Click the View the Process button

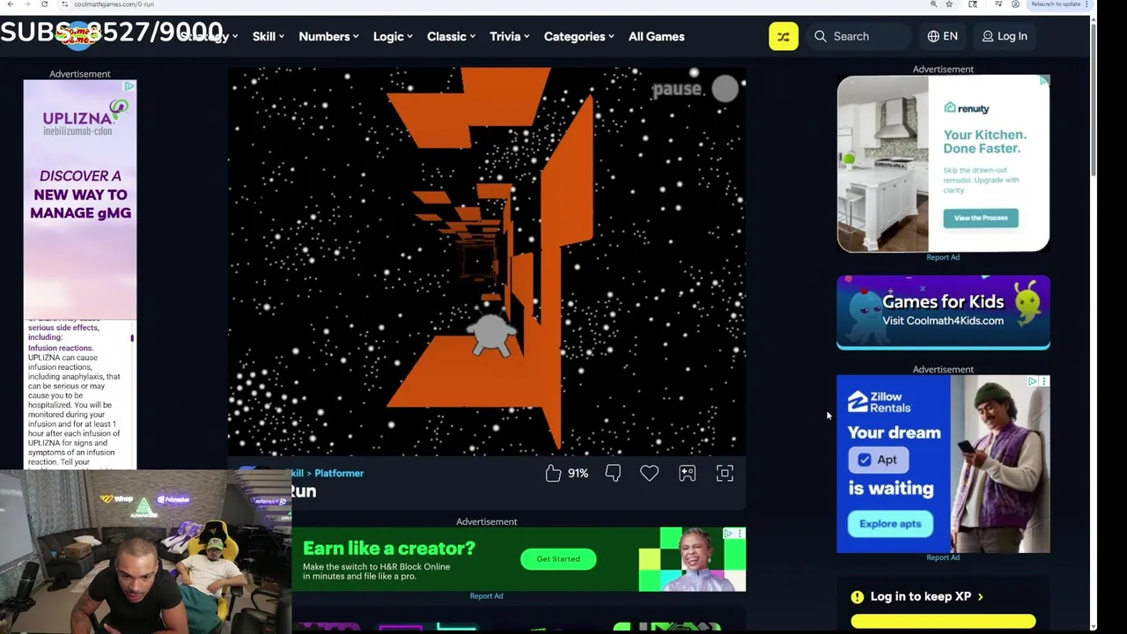tap(981, 217)
